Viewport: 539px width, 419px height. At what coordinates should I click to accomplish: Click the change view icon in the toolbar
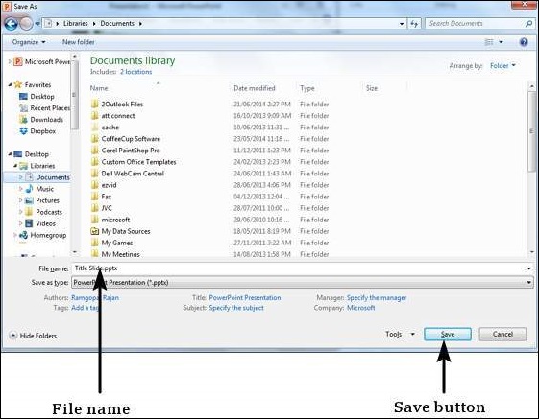pos(489,42)
